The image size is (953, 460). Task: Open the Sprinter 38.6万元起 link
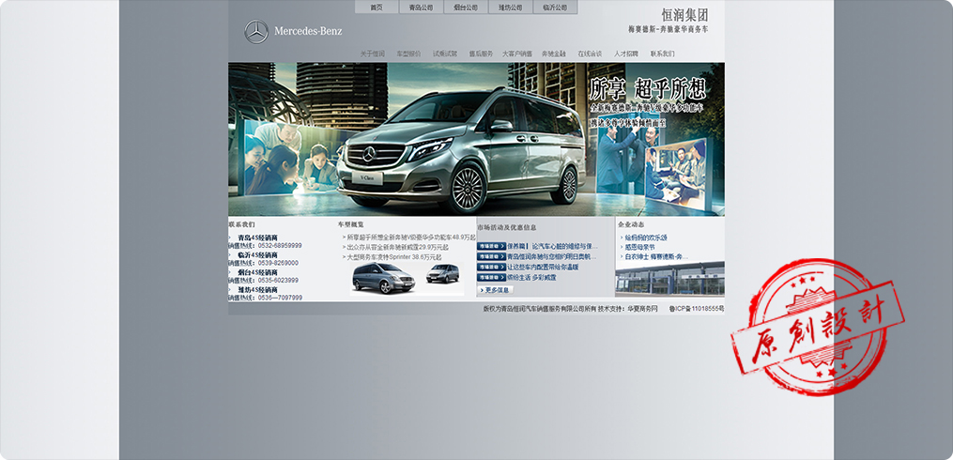(x=394, y=257)
